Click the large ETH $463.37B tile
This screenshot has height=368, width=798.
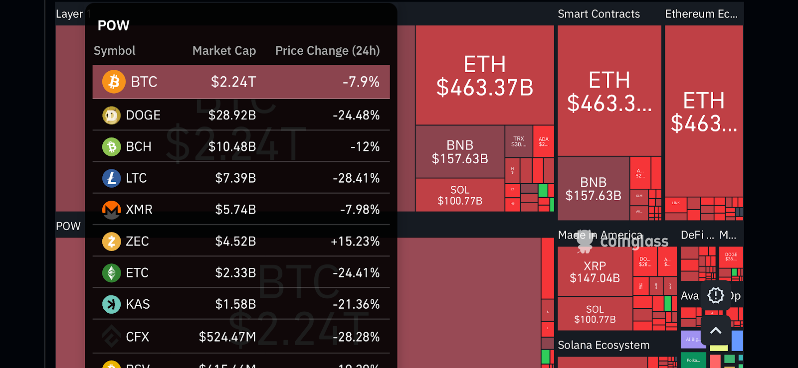pos(485,76)
